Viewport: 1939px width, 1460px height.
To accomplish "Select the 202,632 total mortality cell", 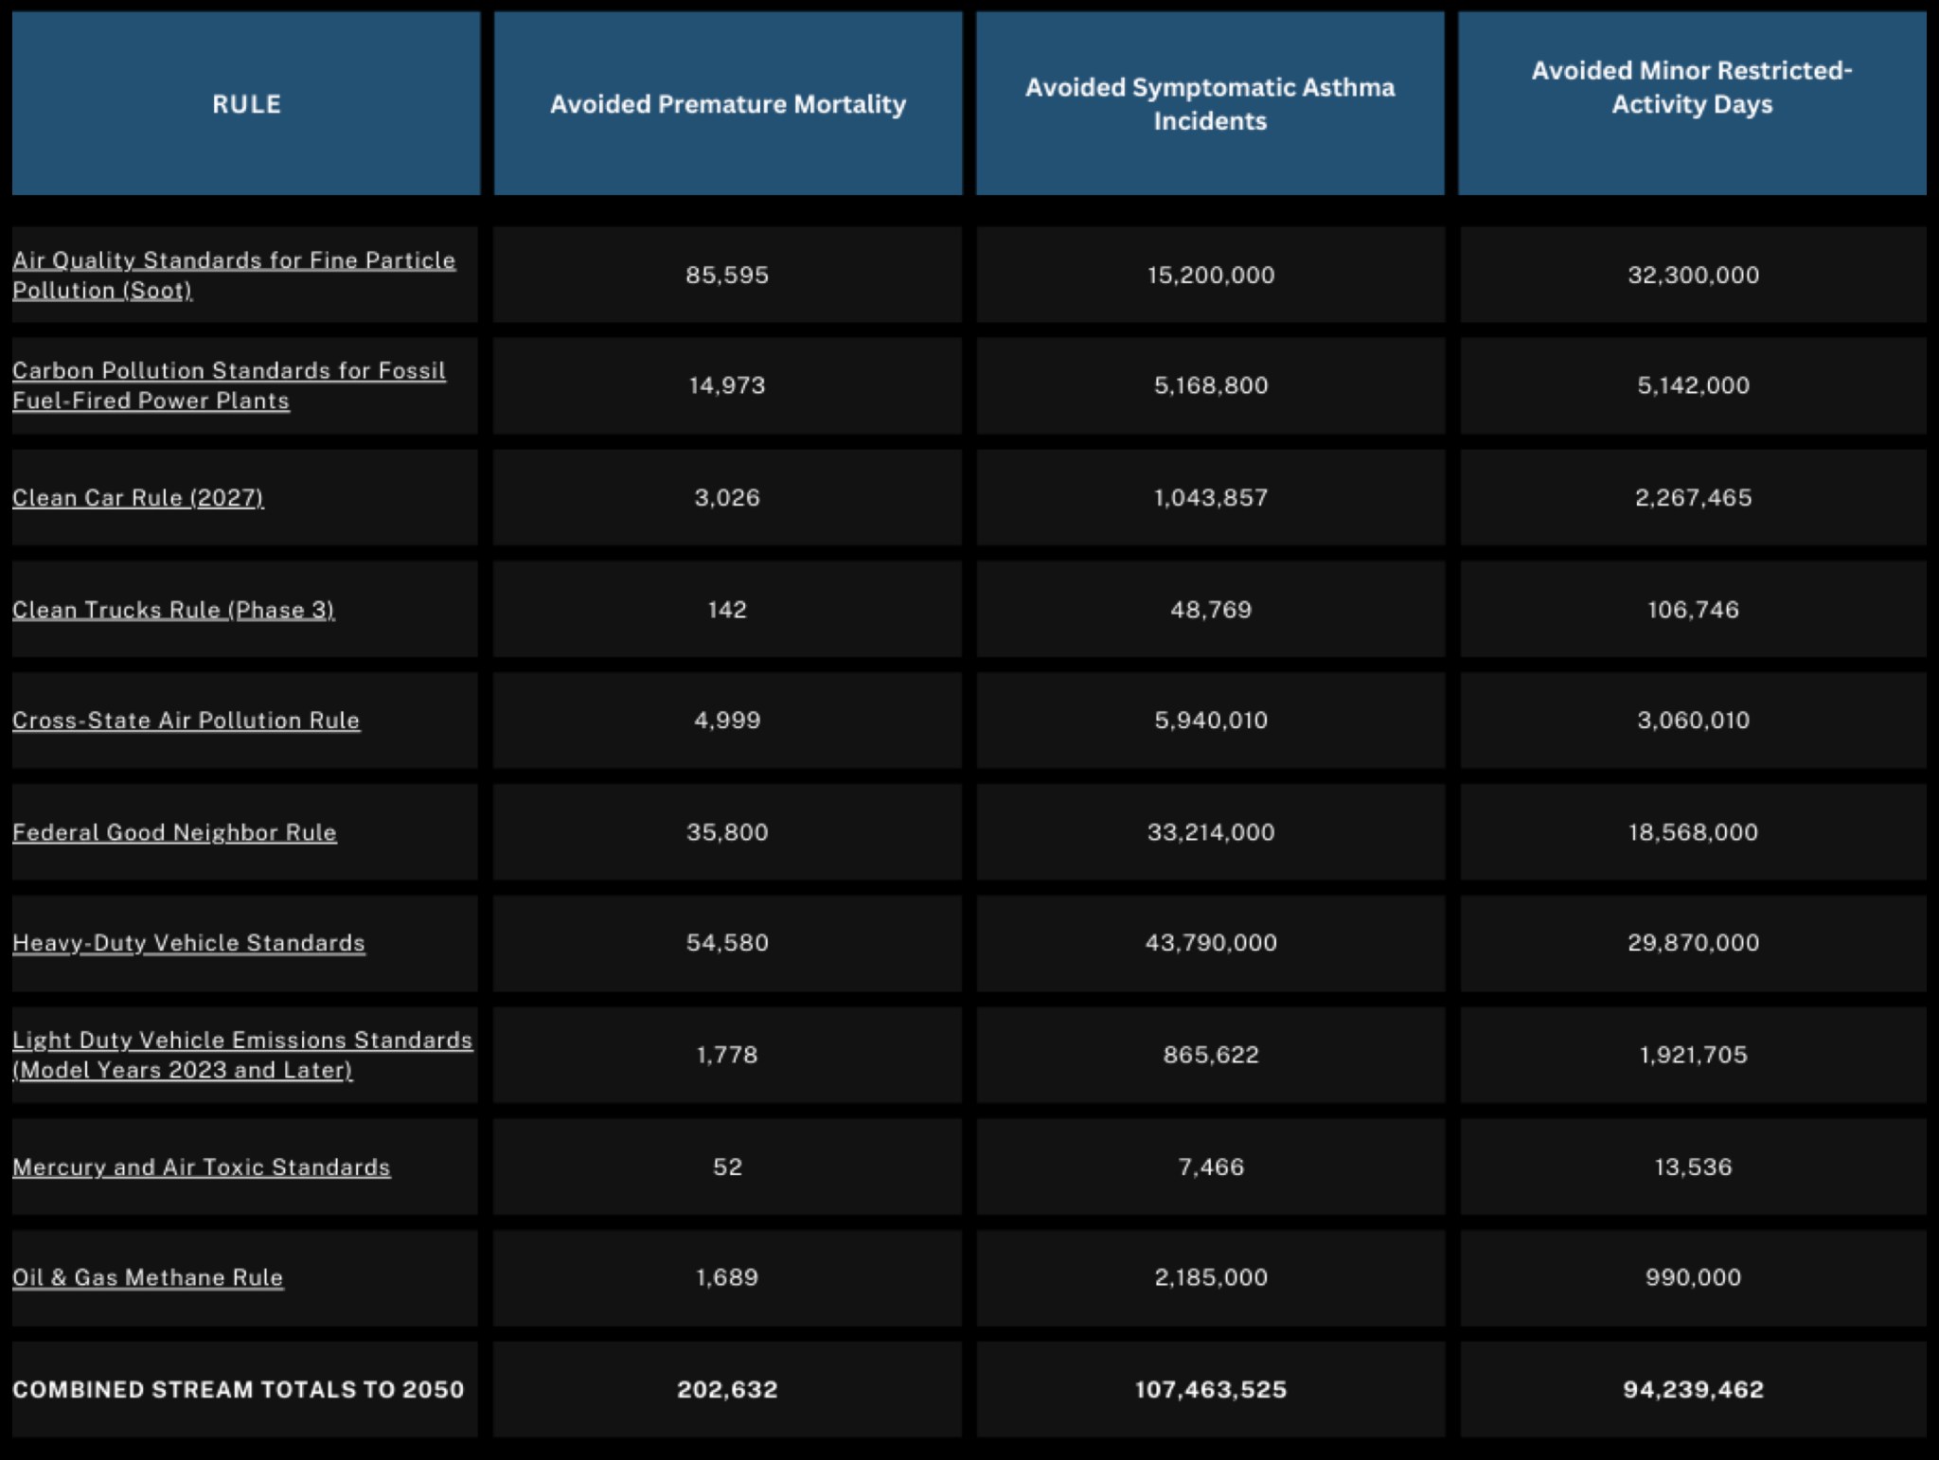I will 727,1390.
